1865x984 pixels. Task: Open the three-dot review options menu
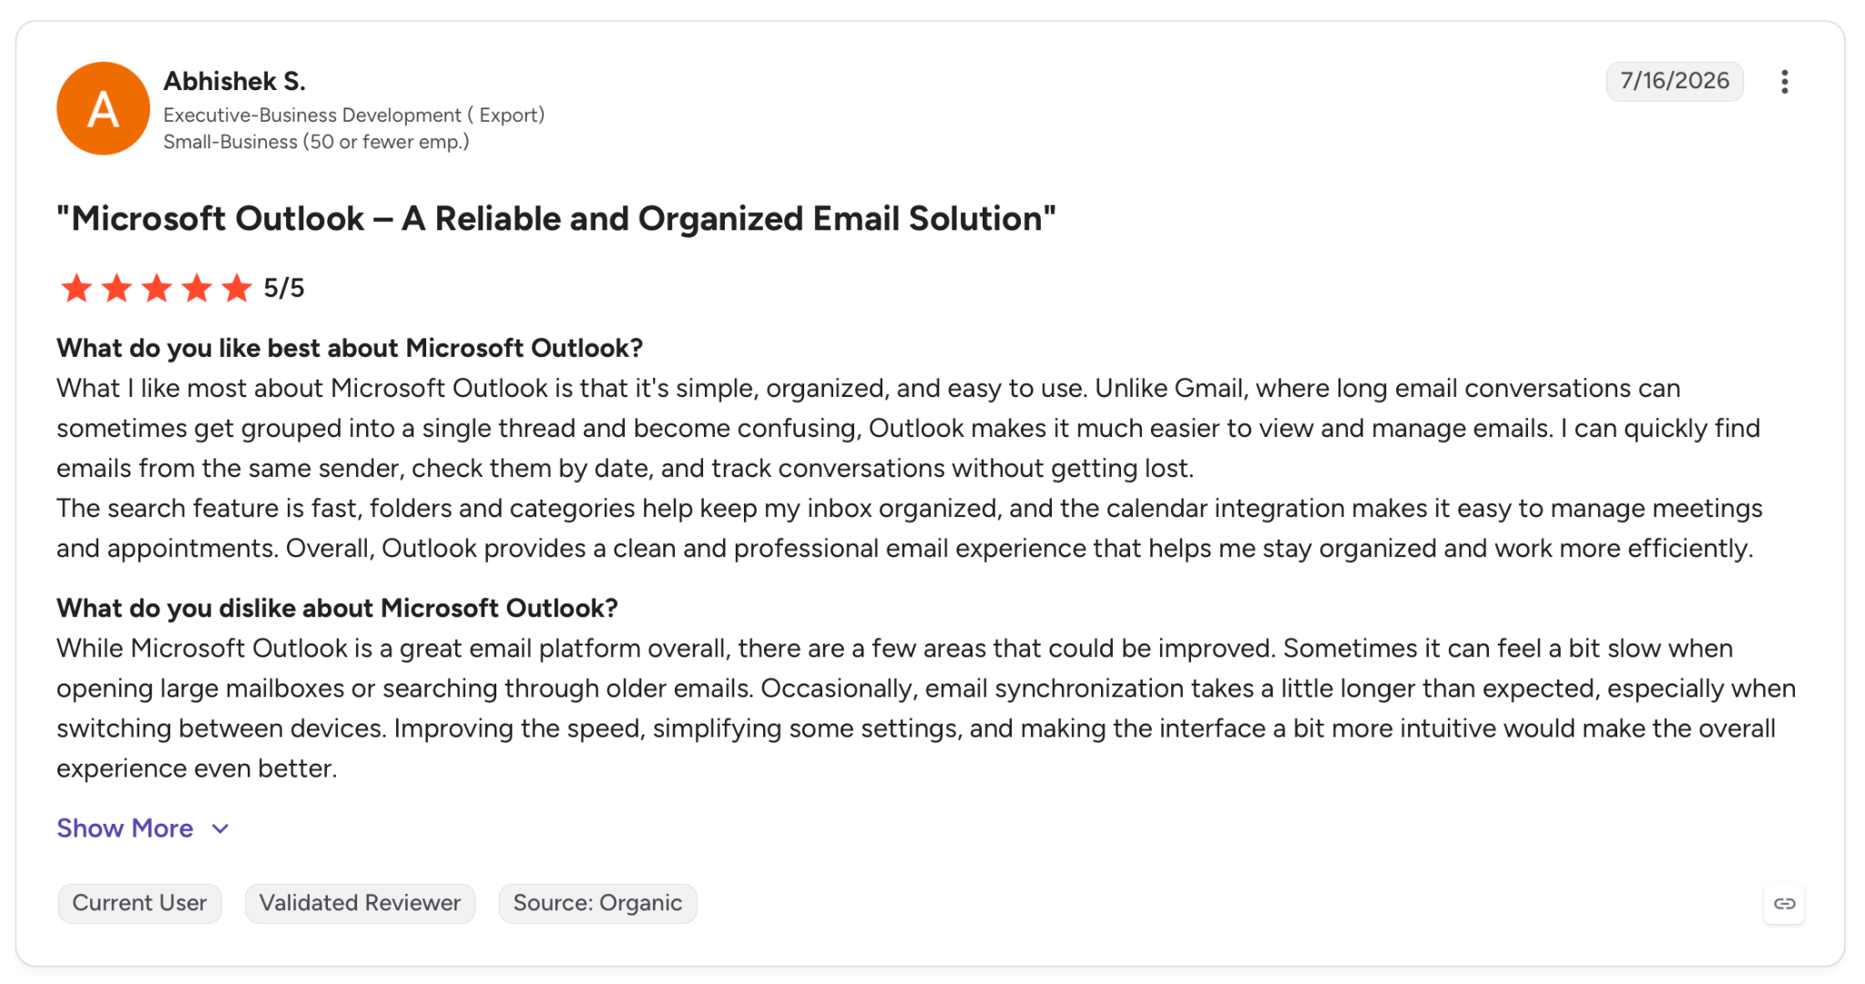(x=1784, y=82)
